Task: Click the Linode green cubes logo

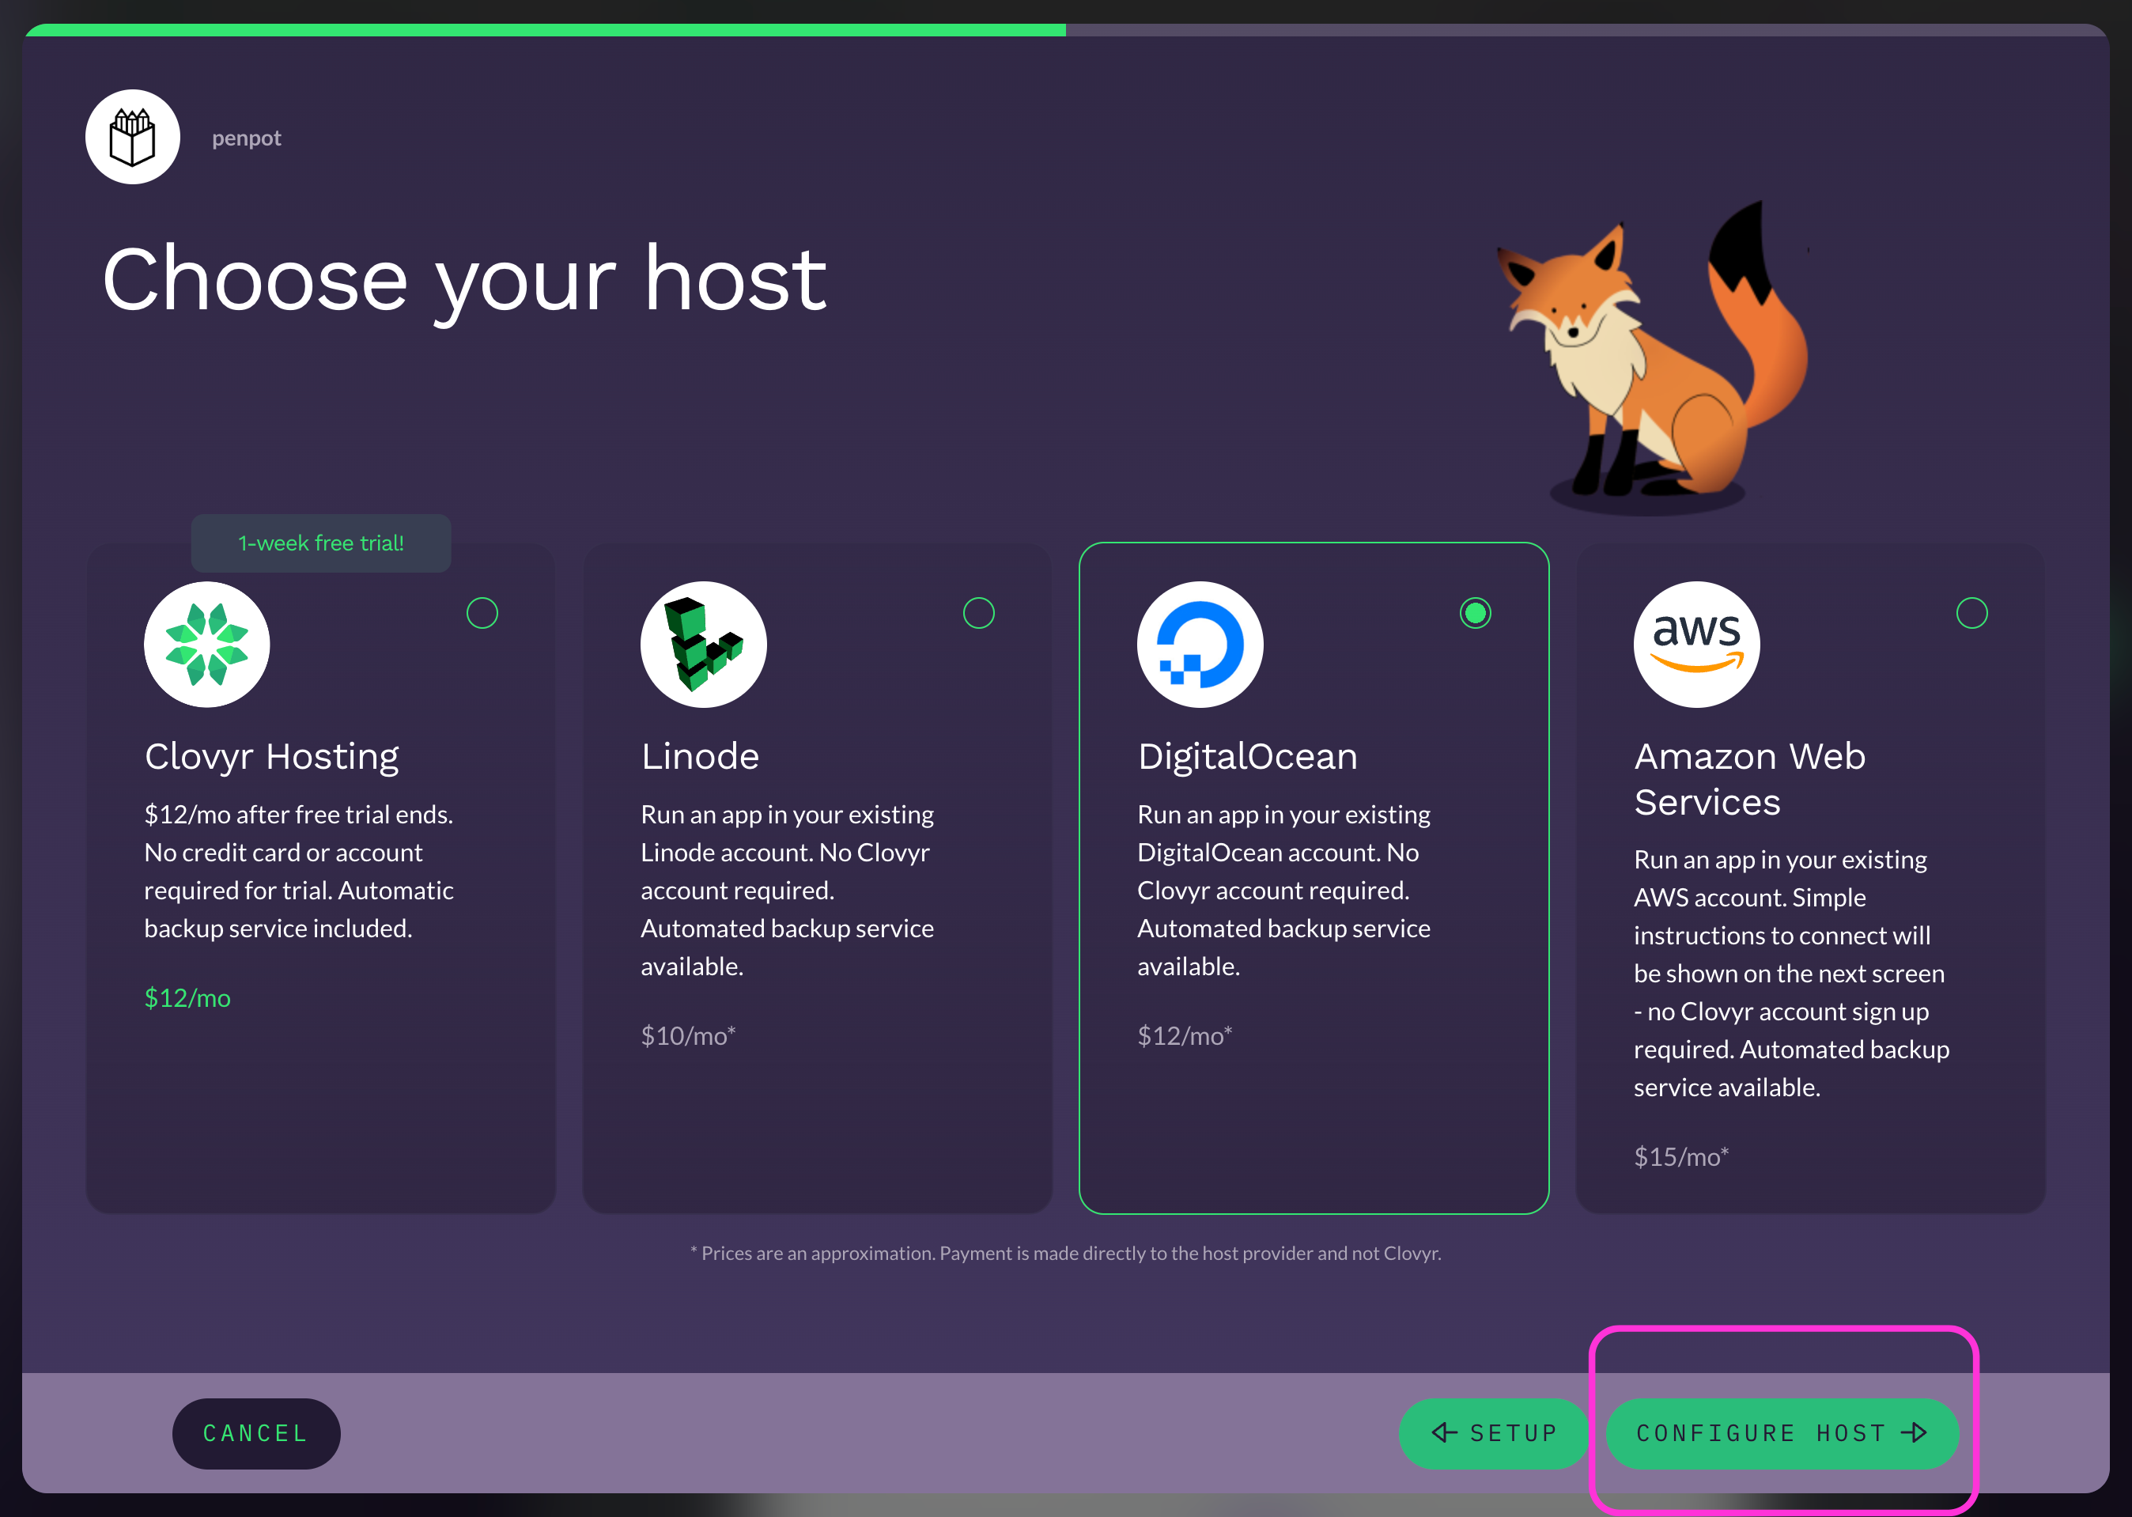Action: pos(704,645)
